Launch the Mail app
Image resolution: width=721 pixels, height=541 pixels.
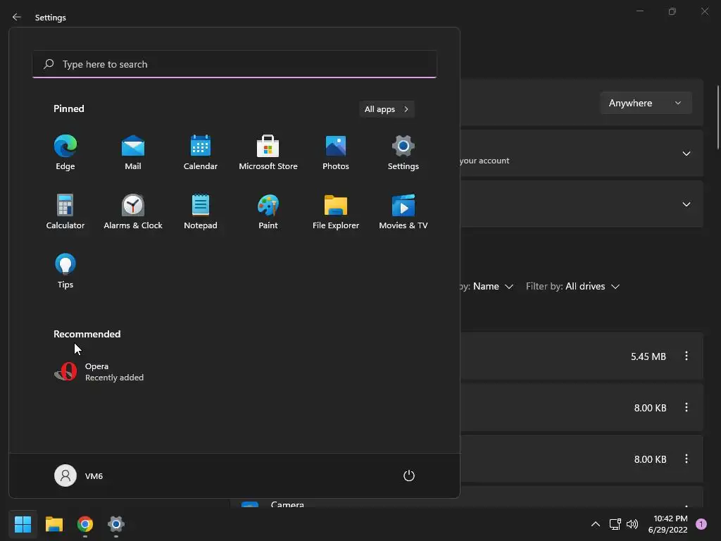click(133, 153)
